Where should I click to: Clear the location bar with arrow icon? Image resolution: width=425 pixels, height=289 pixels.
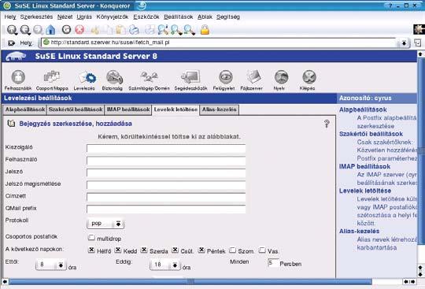coord(11,43)
